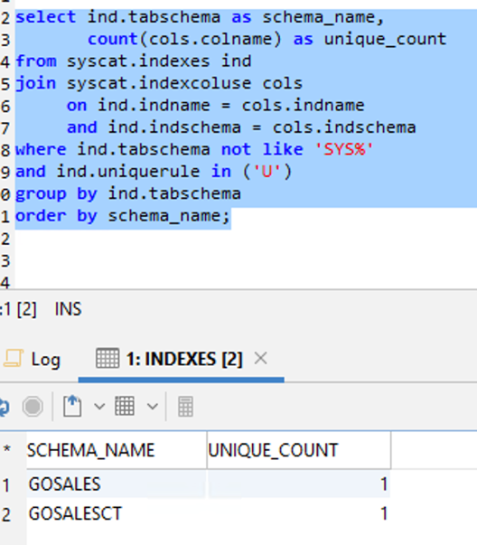Click the stop query execution icon

click(x=33, y=407)
